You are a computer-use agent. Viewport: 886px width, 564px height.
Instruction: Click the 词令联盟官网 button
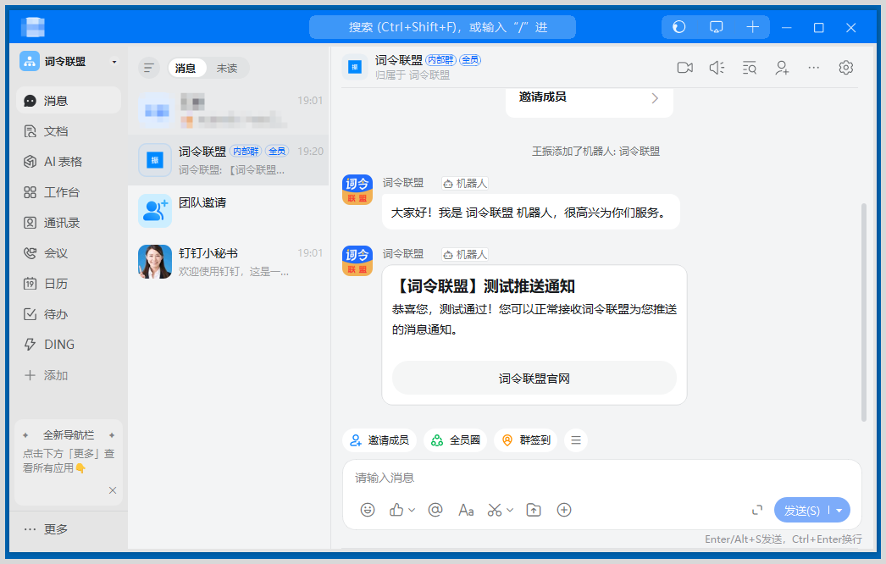pyautogui.click(x=534, y=379)
